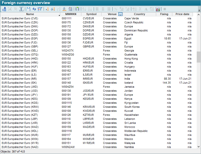Viewport: 201px width, 154px height.
Task: Click the scroll down arrow of the list
Action: click(199, 147)
